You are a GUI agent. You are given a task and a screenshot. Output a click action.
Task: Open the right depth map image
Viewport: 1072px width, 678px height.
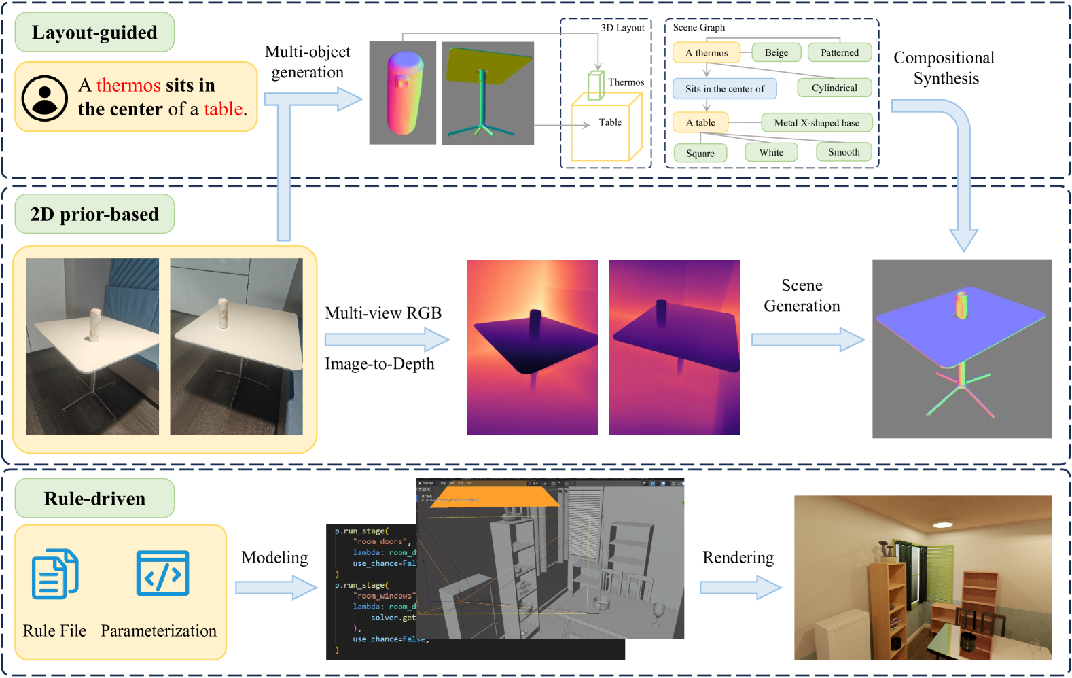(675, 347)
